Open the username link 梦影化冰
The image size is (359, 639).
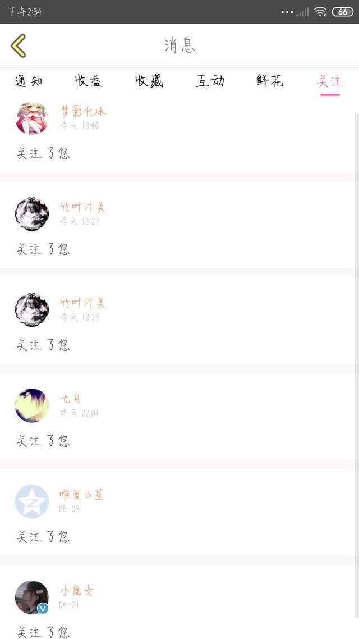click(82, 111)
